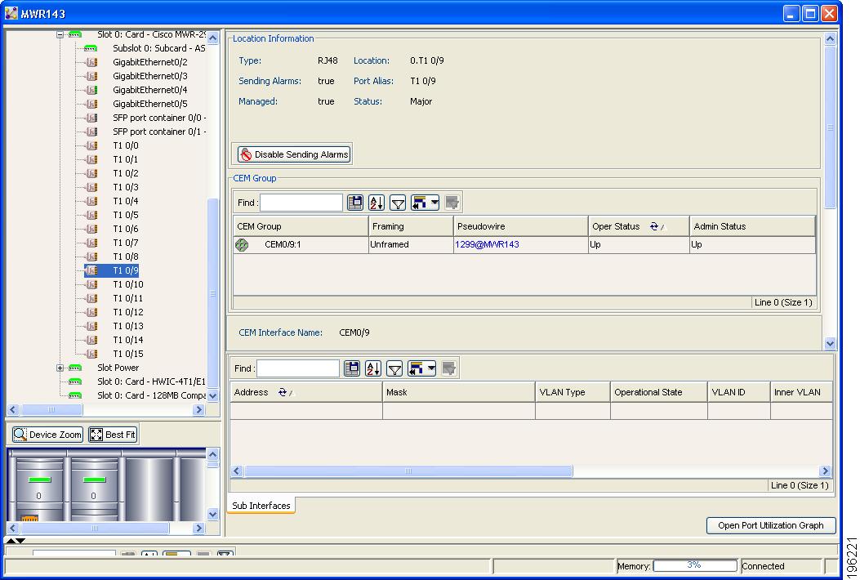This screenshot has width=860, height=580.
Task: Sort by the VLAN ID column header
Action: pyautogui.click(x=739, y=392)
